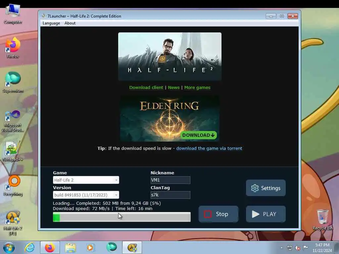Screen dimensions: 339x254
Task: Click the Show desktop strip
Action: (x=336, y=247)
